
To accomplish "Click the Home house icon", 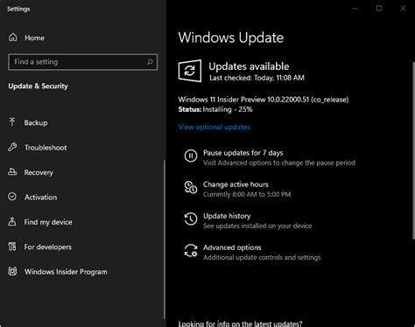I will [13, 38].
